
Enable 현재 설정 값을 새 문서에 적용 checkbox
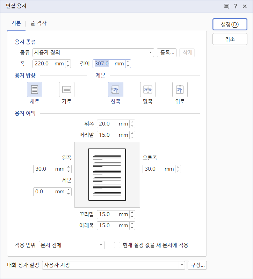117,245
